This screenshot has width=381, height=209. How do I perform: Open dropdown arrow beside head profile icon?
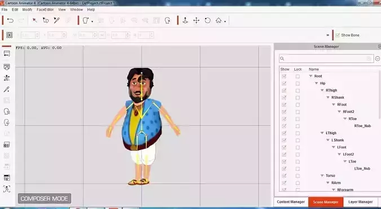click(92, 21)
